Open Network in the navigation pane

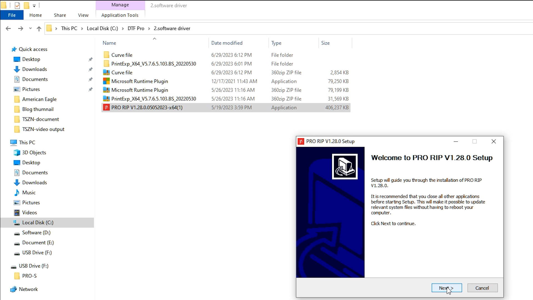click(x=28, y=289)
